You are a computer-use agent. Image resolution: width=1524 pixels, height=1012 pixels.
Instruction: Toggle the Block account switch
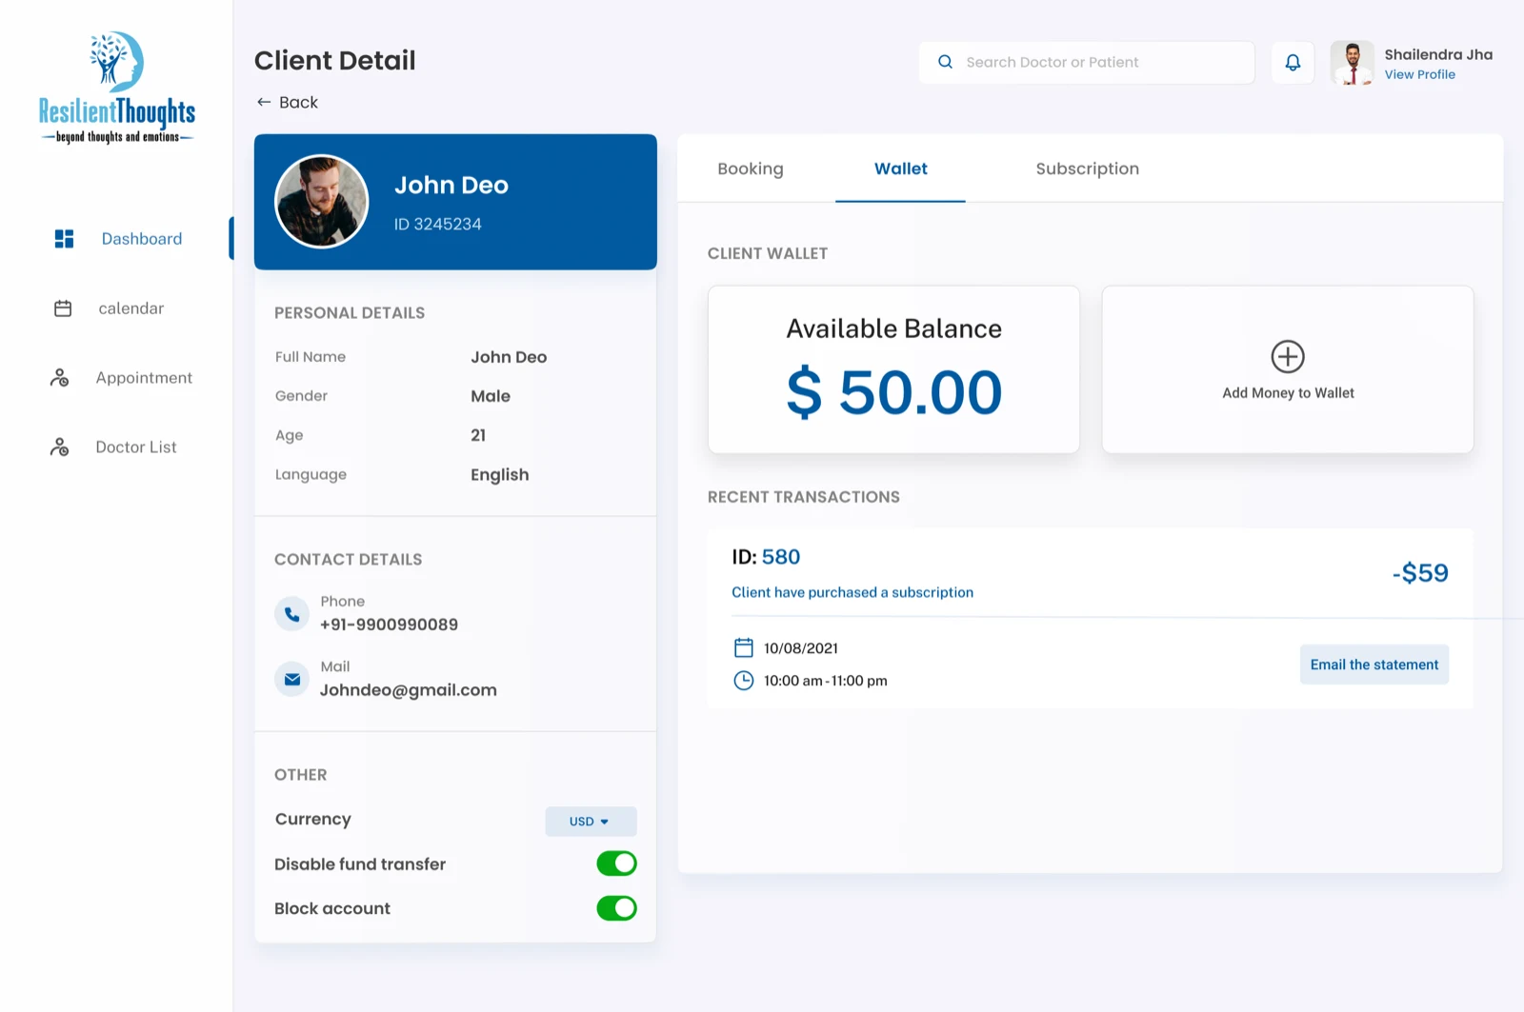616,908
